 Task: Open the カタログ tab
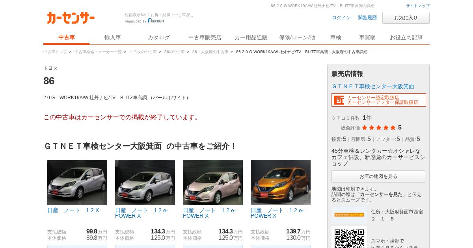point(159,38)
